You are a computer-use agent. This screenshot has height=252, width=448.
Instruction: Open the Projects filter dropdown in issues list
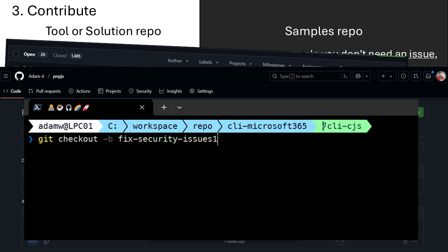[x=240, y=64]
